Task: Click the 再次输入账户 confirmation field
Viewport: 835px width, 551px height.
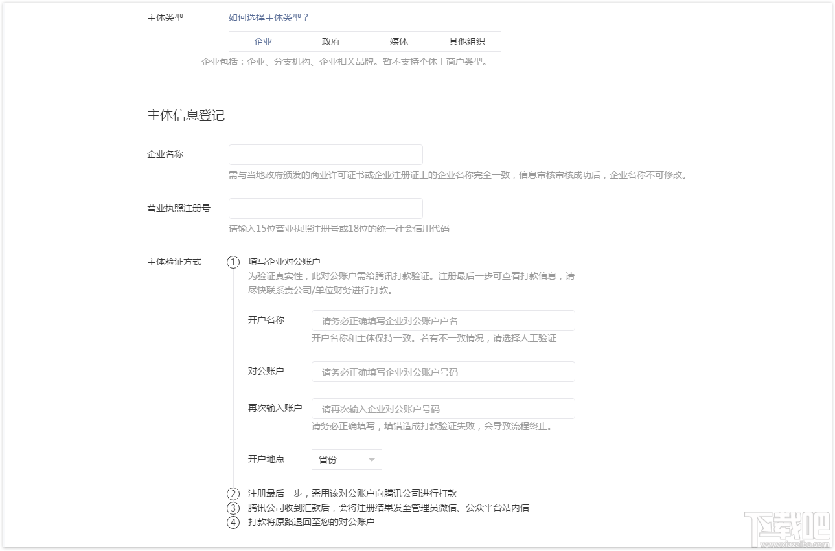Action: (443, 409)
